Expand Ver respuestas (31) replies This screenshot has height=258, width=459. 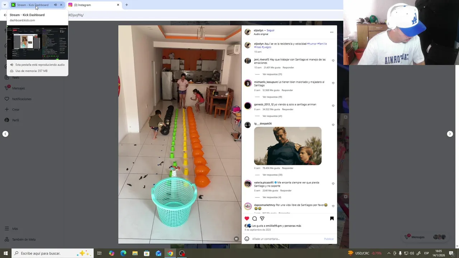(272, 74)
